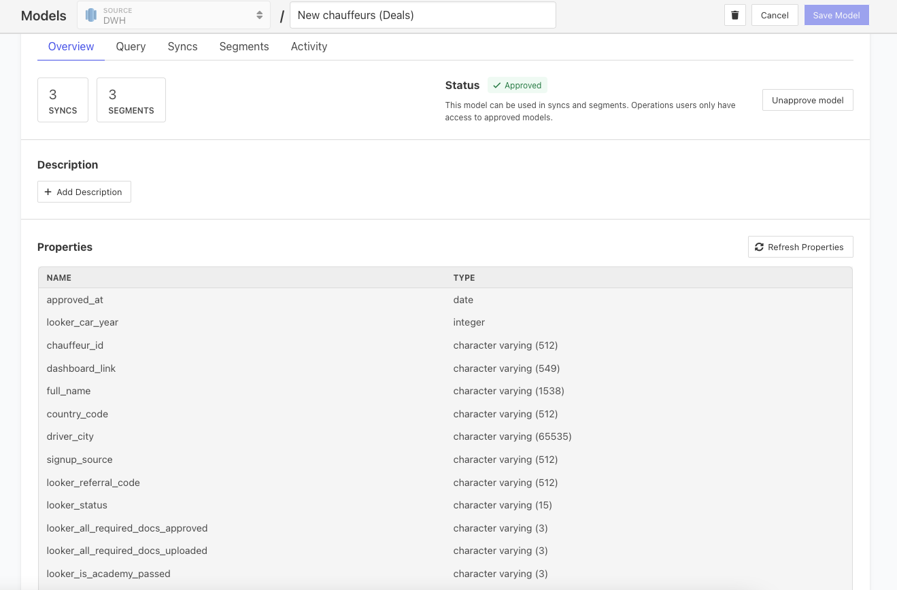897x590 pixels.
Task: Select the chauffeur_id property name
Action: coord(75,345)
